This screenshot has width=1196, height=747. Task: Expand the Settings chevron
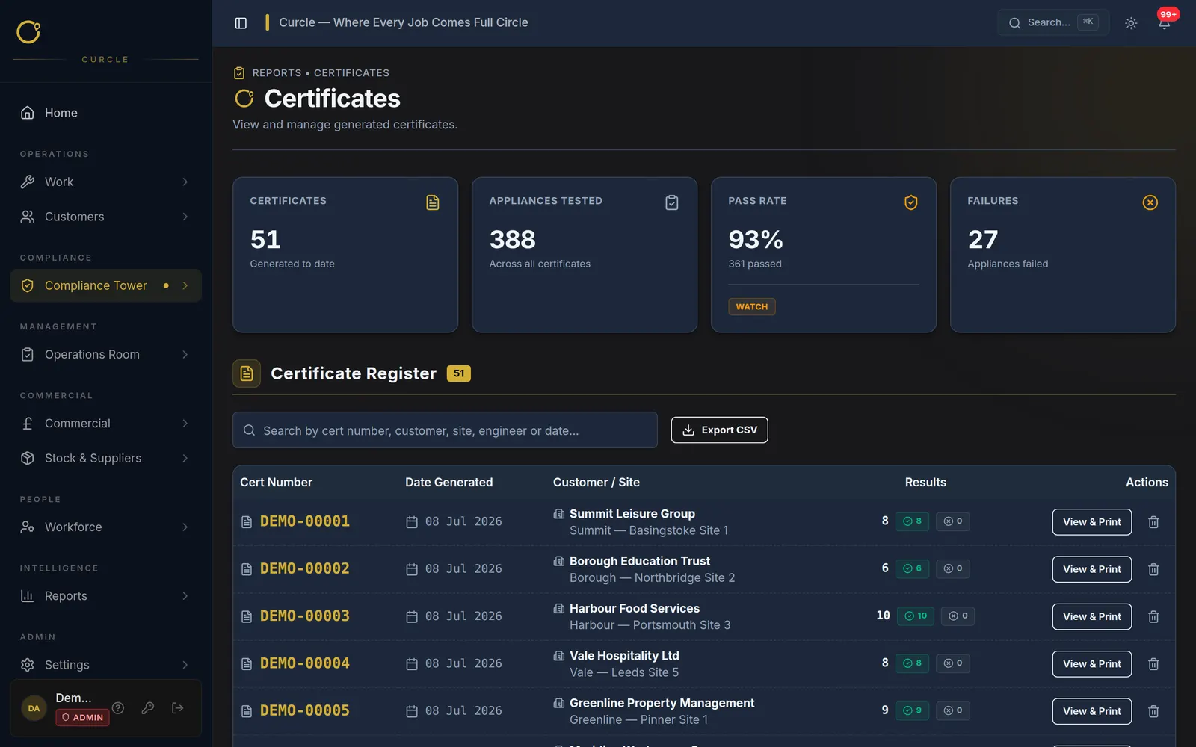click(185, 665)
